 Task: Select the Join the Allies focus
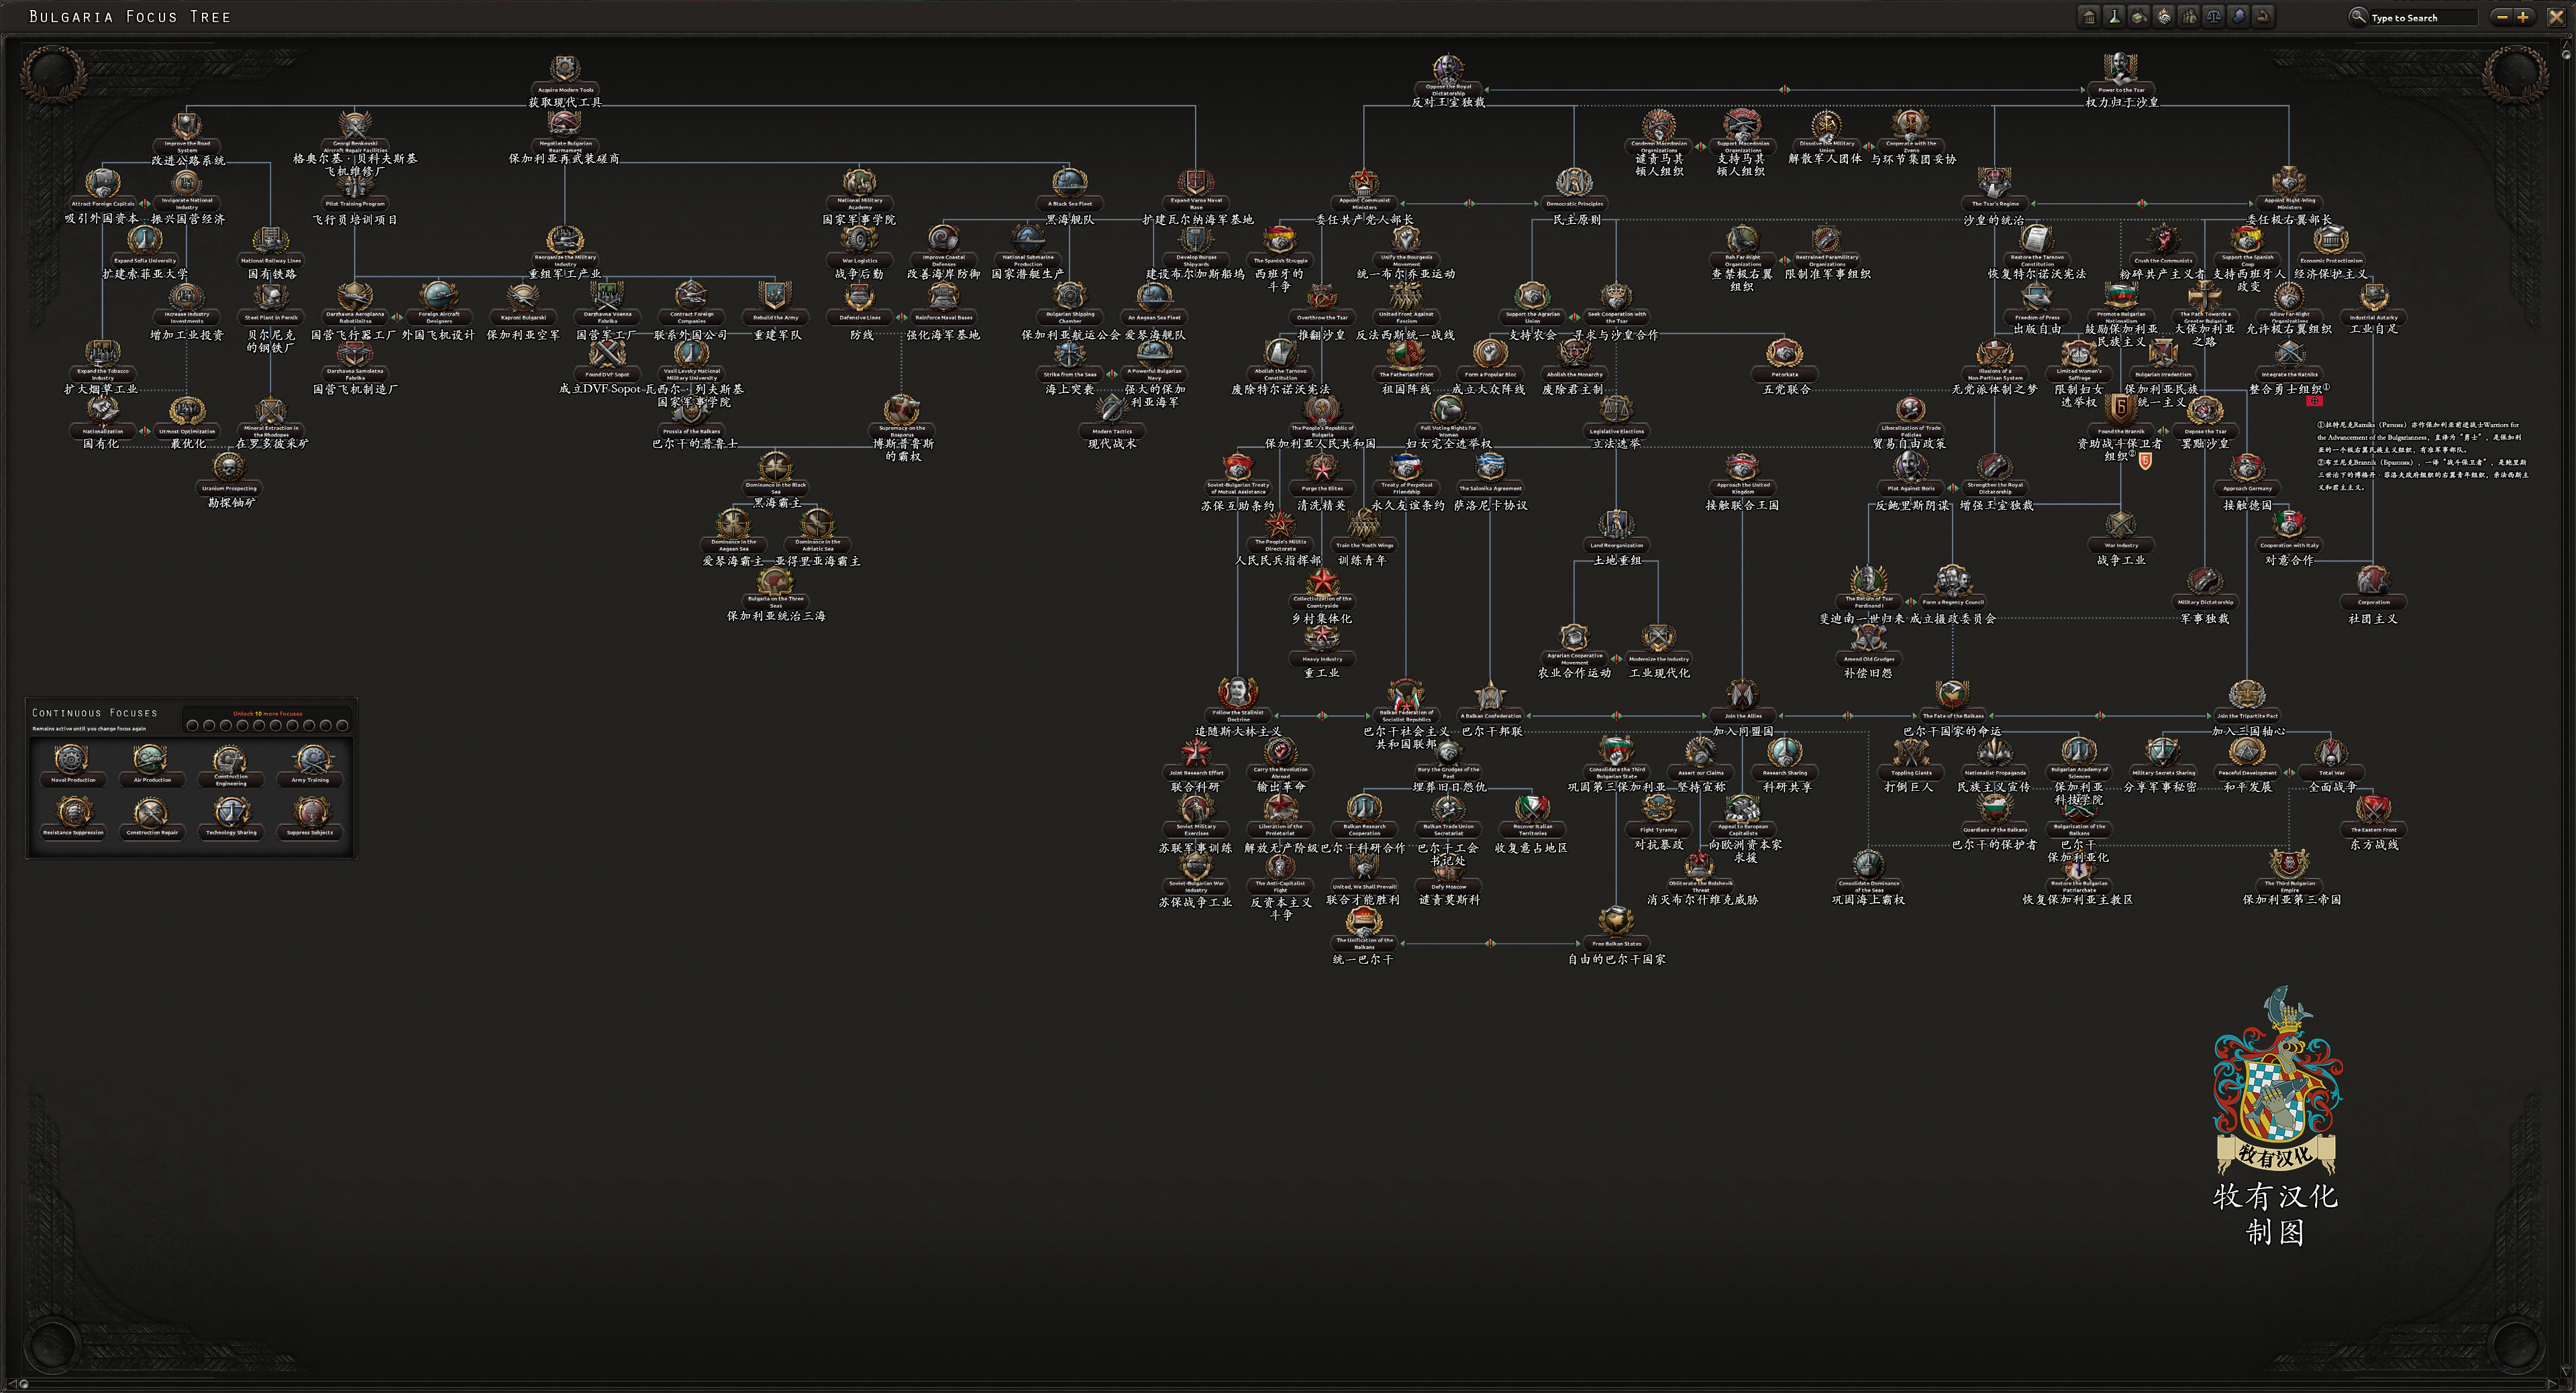click(x=1742, y=702)
